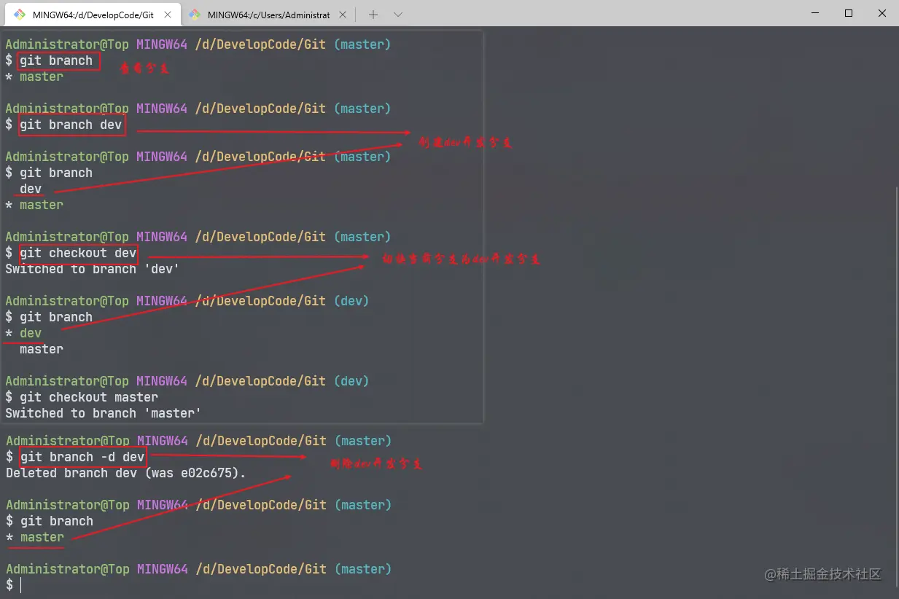The image size is (899, 599).
Task: Click the 'git branch dev' command text
Action: 71,125
